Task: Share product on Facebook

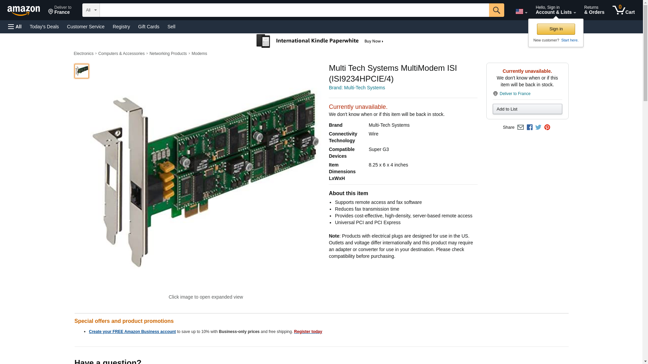Action: coord(530,127)
